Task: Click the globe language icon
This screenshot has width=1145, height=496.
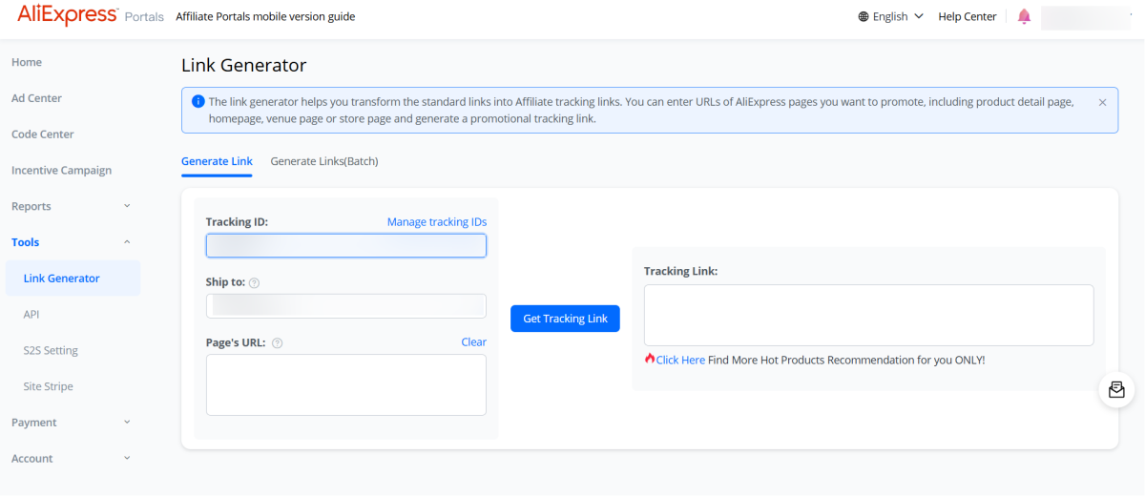Action: click(x=864, y=16)
